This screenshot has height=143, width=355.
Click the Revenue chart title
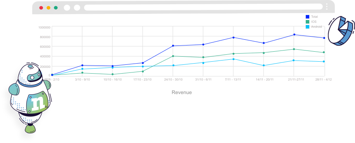pyautogui.click(x=182, y=93)
